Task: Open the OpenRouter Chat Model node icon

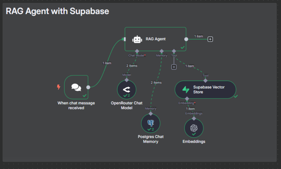Action: [126, 89]
